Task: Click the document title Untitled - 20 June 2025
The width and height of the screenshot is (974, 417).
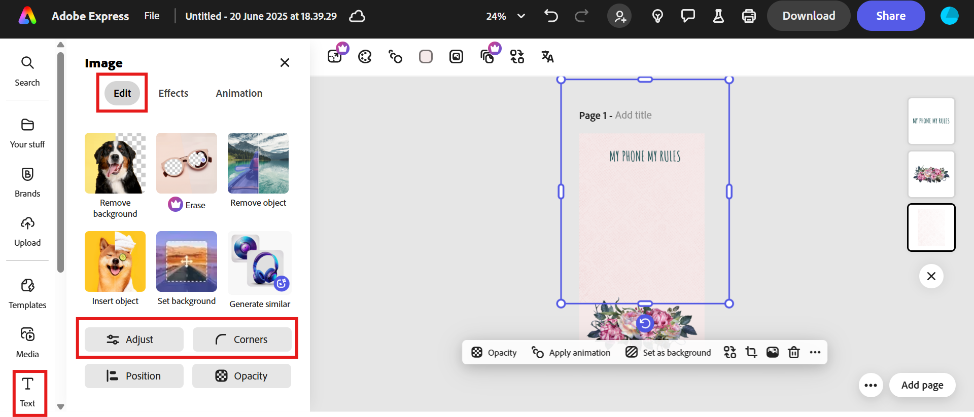Action: click(261, 16)
